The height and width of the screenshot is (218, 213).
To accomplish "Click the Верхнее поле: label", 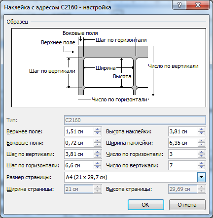I will (x=25, y=131).
